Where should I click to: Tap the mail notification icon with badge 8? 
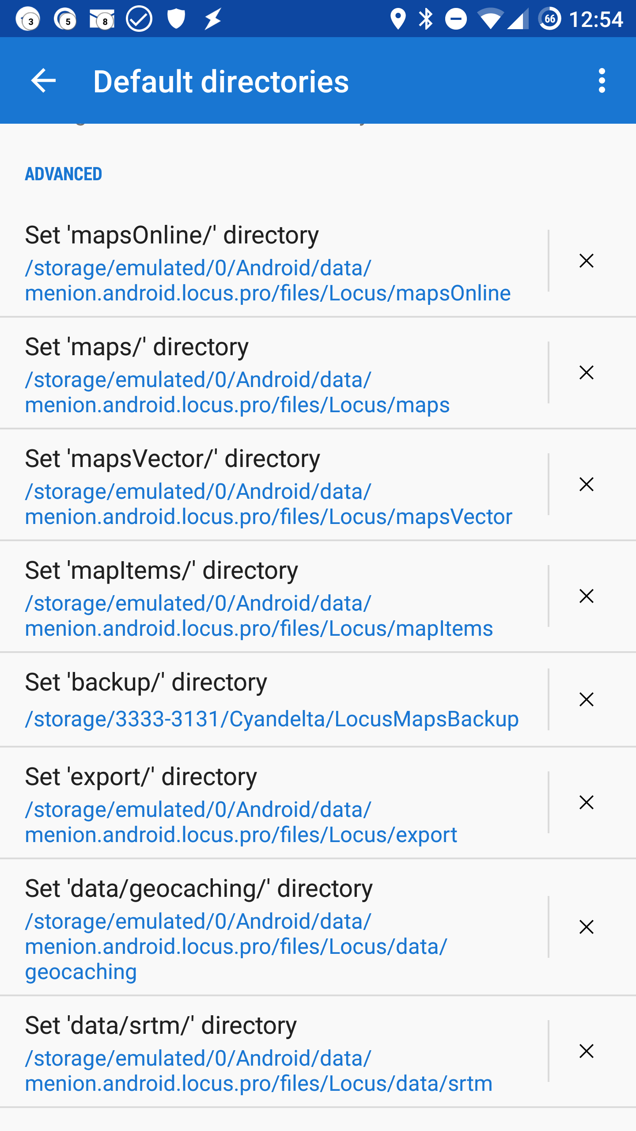point(102,19)
